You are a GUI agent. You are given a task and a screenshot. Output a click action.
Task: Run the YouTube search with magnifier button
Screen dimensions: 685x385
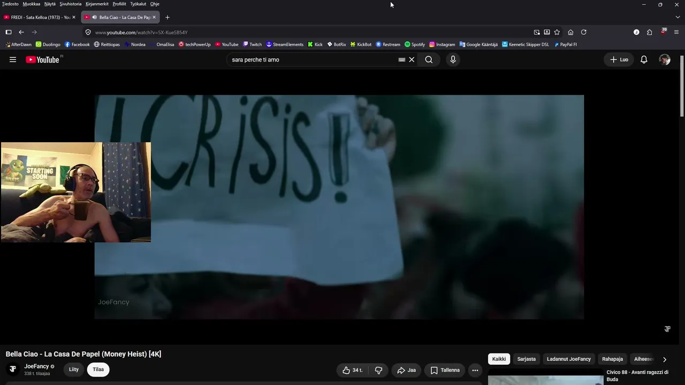pyautogui.click(x=429, y=60)
